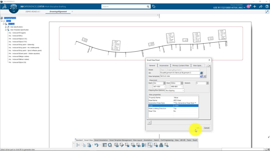
Task: Expand the View Specifications tree node
Action: click(6, 27)
